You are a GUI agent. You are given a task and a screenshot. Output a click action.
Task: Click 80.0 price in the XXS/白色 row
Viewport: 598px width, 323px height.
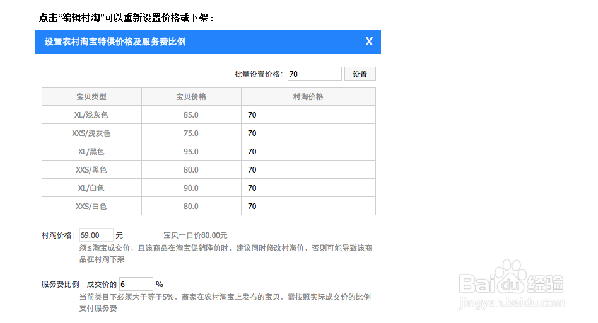(191, 206)
